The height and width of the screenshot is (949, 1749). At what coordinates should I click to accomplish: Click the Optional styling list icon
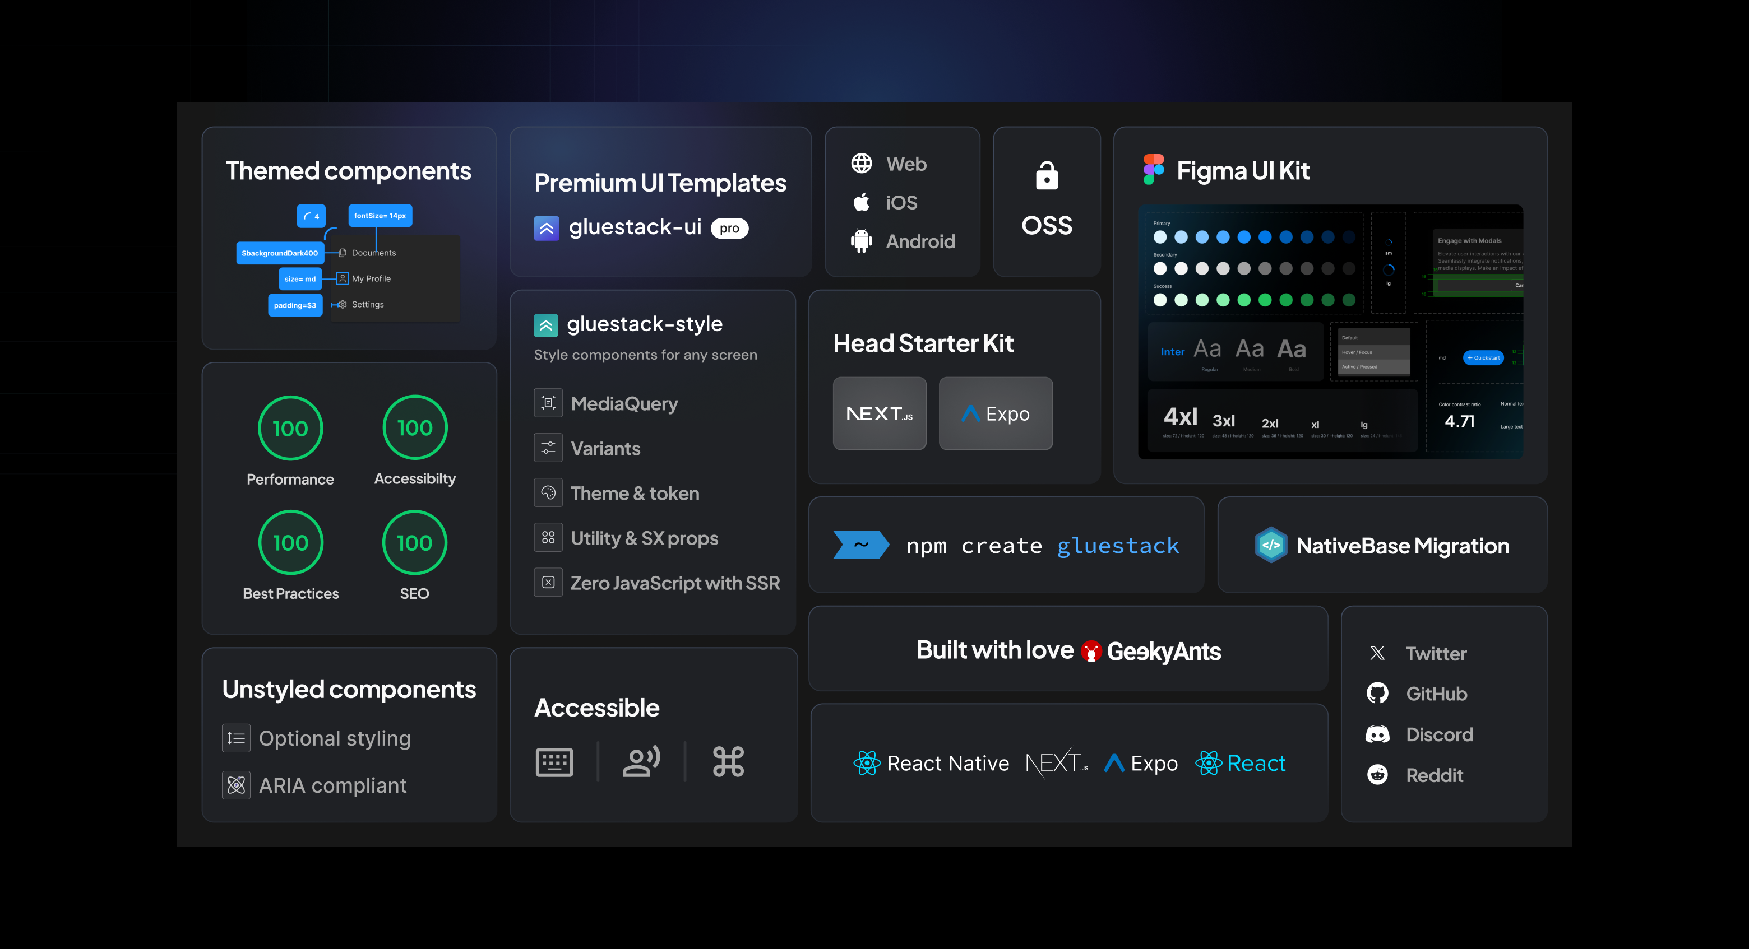tap(236, 738)
